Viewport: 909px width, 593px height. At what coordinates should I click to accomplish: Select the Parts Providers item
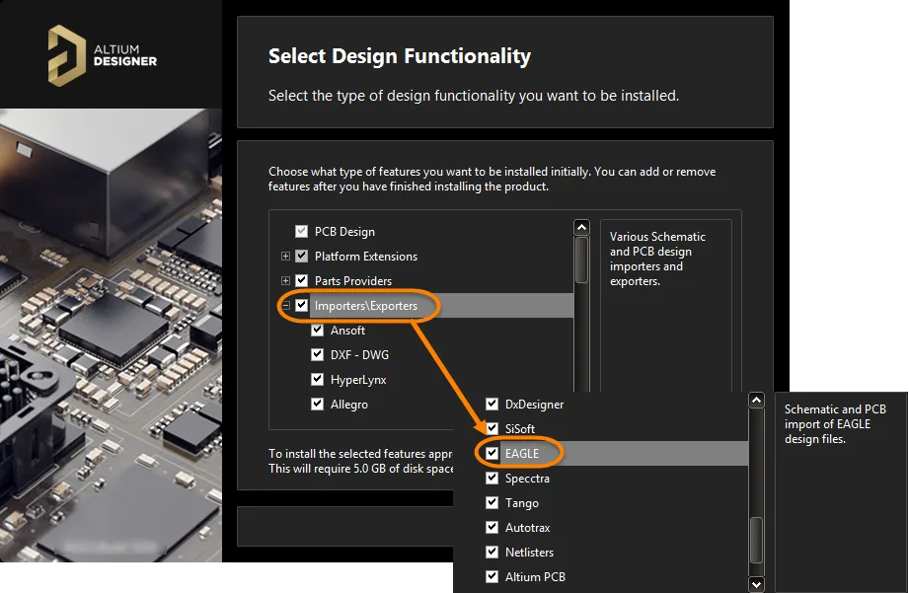coord(353,281)
